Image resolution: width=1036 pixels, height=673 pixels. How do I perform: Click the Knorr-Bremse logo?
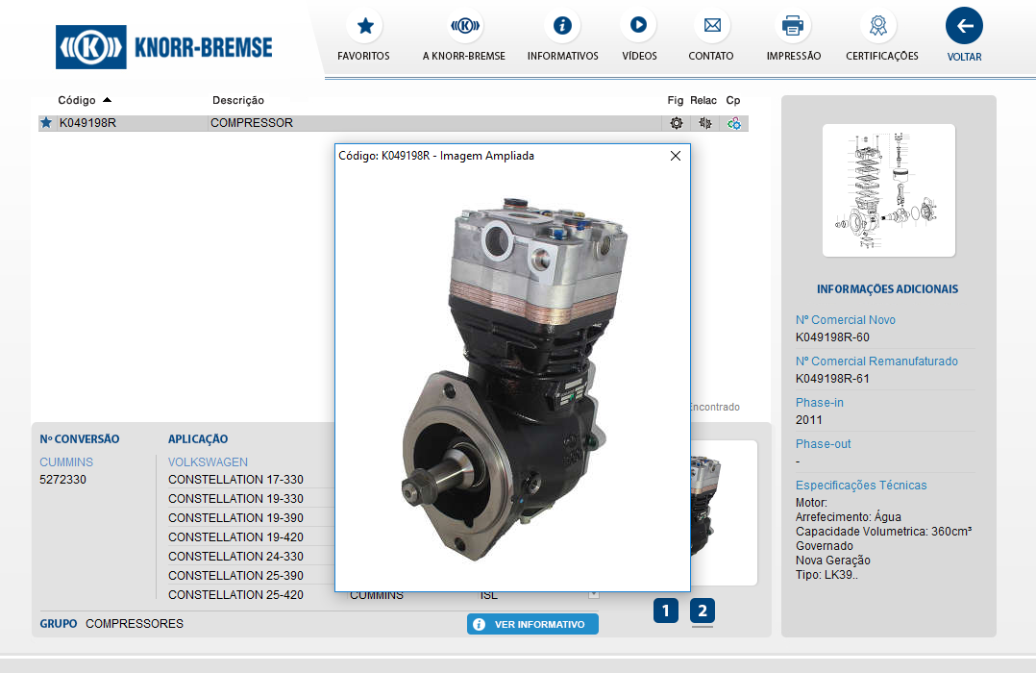click(164, 46)
